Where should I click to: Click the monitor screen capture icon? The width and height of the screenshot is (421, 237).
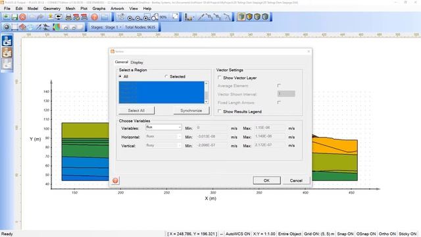pos(59,17)
